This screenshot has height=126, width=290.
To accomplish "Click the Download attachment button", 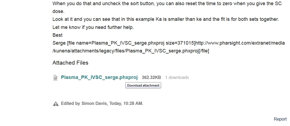I will point(143,85).
